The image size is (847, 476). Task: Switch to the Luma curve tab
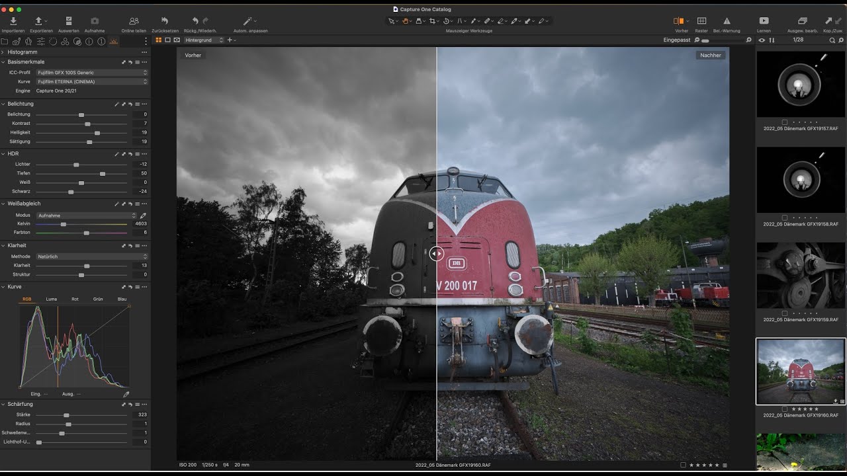pos(51,299)
